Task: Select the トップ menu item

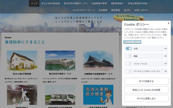Action: pyautogui.click(x=34, y=3)
